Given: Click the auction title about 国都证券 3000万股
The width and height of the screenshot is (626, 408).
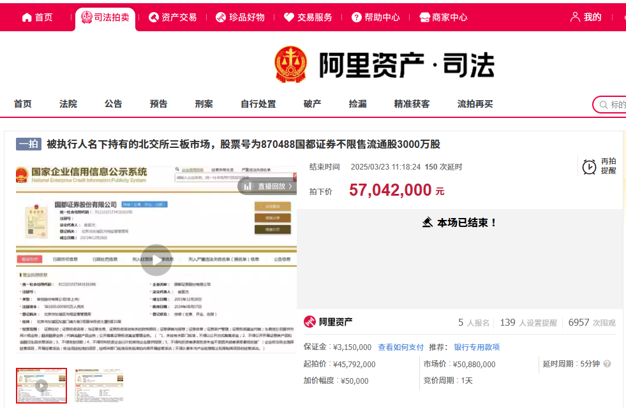Looking at the screenshot, I should pyautogui.click(x=244, y=144).
